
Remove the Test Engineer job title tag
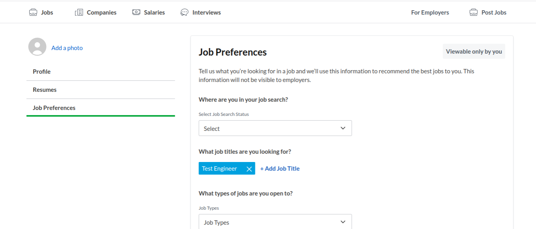tap(249, 169)
